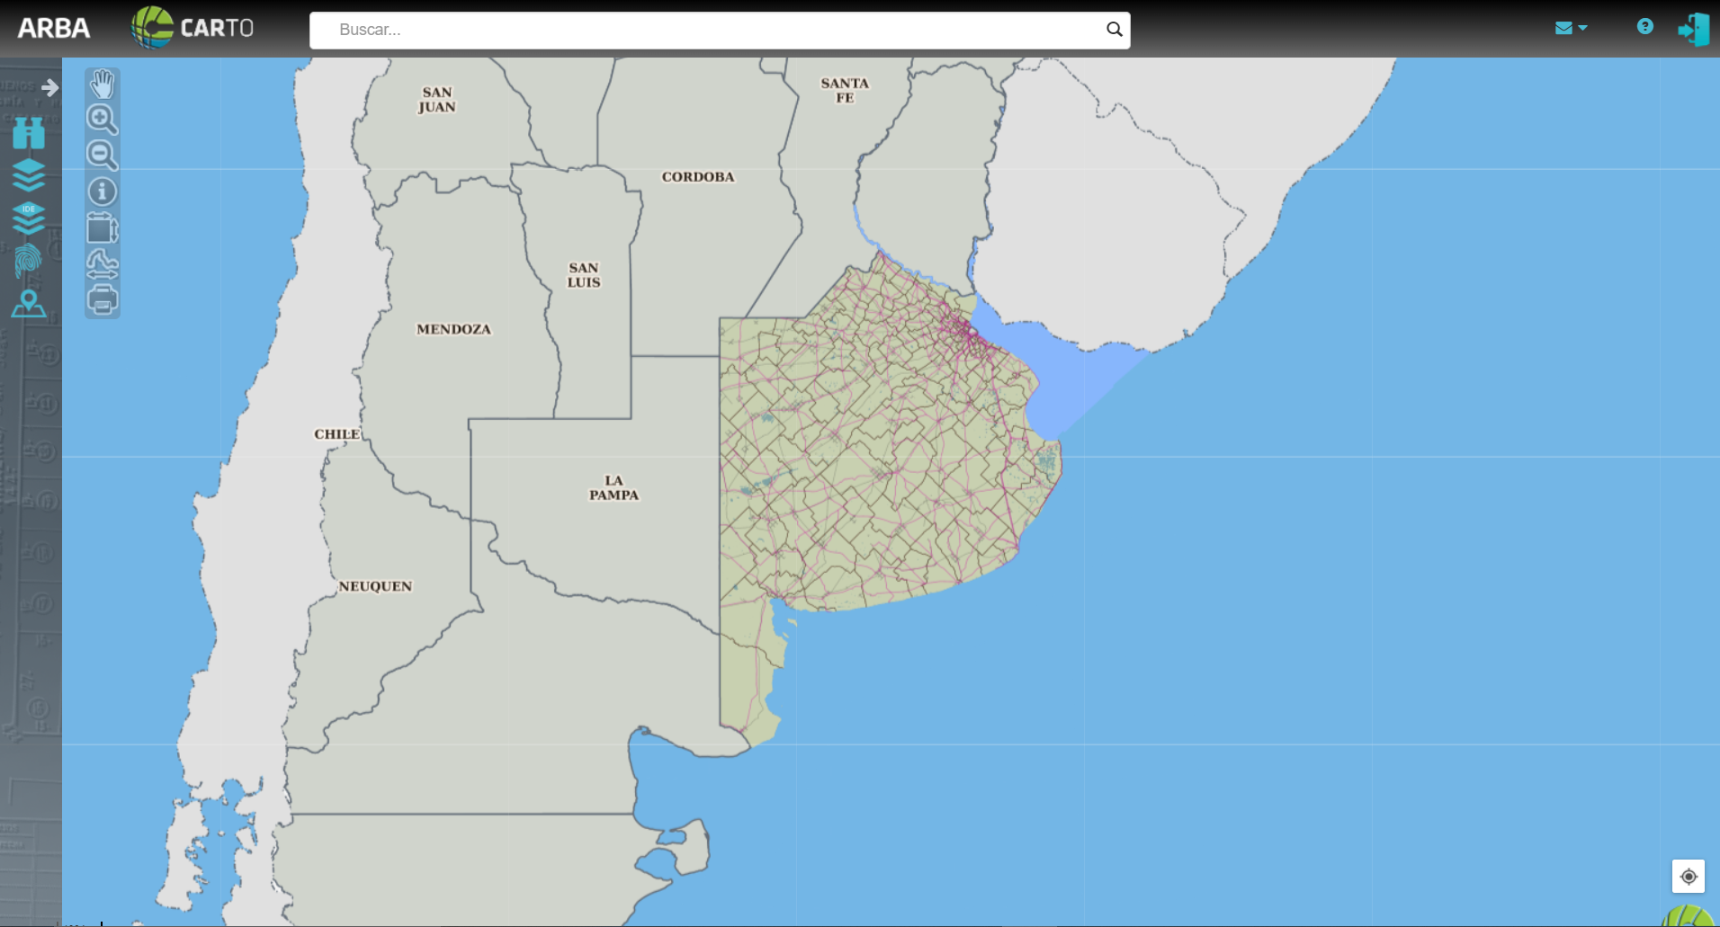Click inside the Buscar search field
Viewport: 1720px width, 927px height.
pyautogui.click(x=711, y=30)
